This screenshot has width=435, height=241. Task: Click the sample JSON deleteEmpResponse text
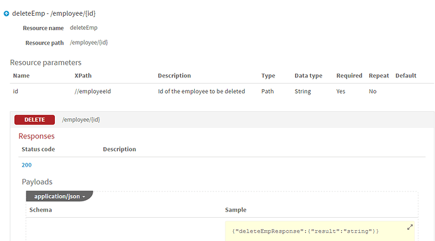305,231
